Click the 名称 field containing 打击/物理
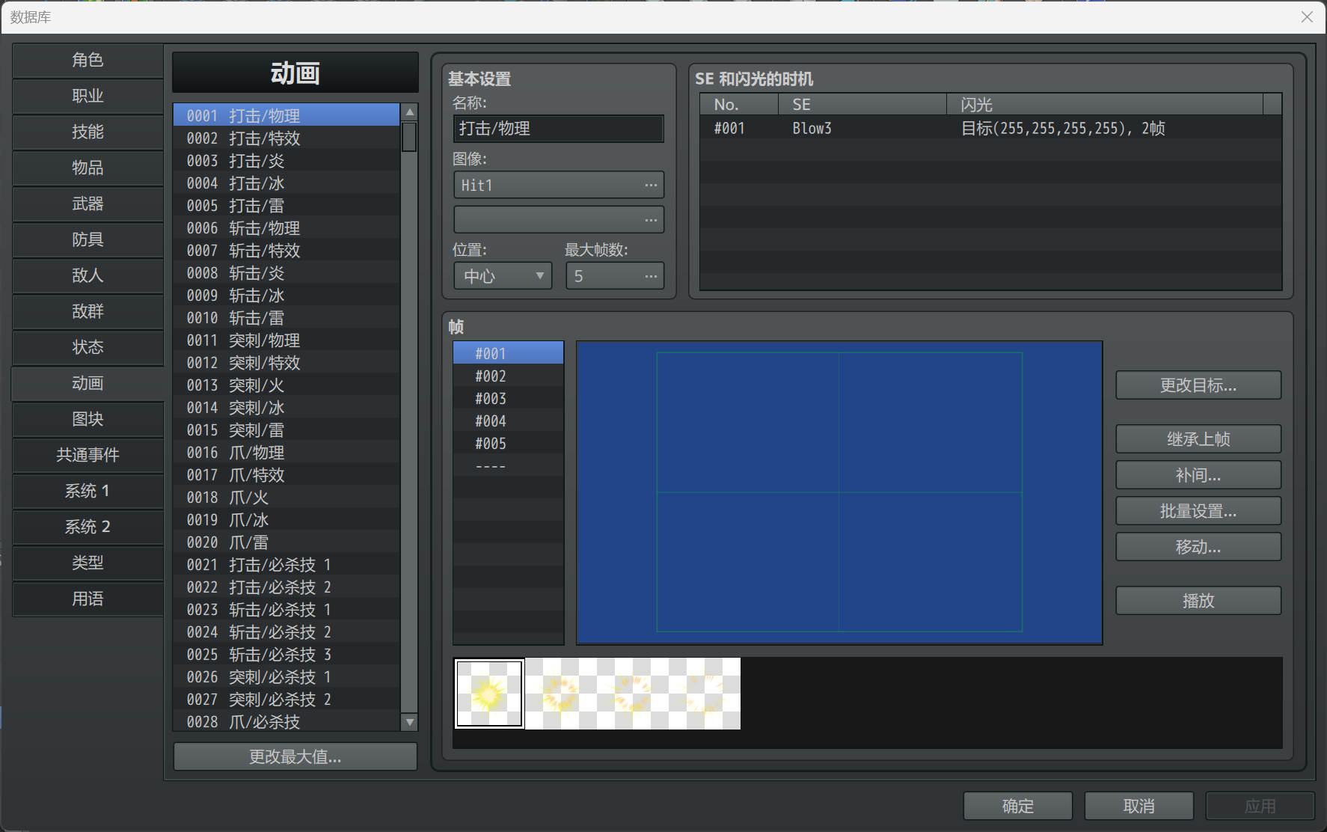 pyautogui.click(x=559, y=129)
